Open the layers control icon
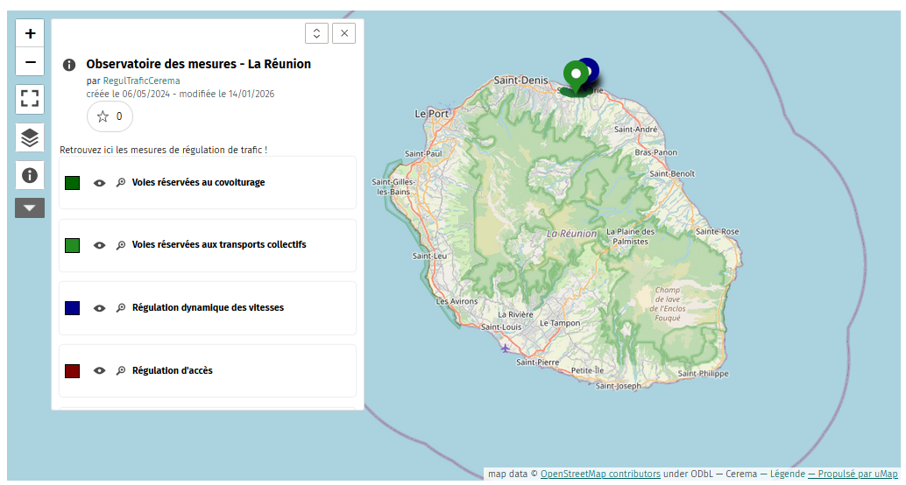This screenshot has width=906, height=485. (30, 137)
